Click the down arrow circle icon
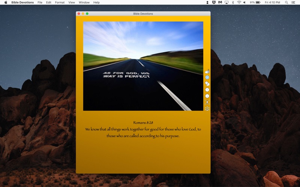The image size is (300, 187). [207, 96]
